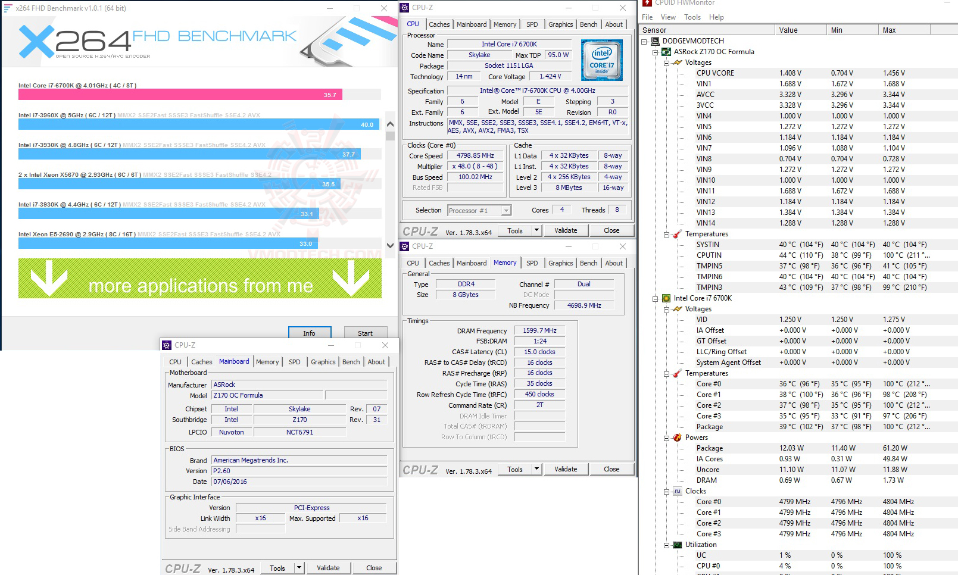This screenshot has height=575, width=958.
Task: Collapse the Voltages node under ASRock Z170
Action: (x=667, y=62)
